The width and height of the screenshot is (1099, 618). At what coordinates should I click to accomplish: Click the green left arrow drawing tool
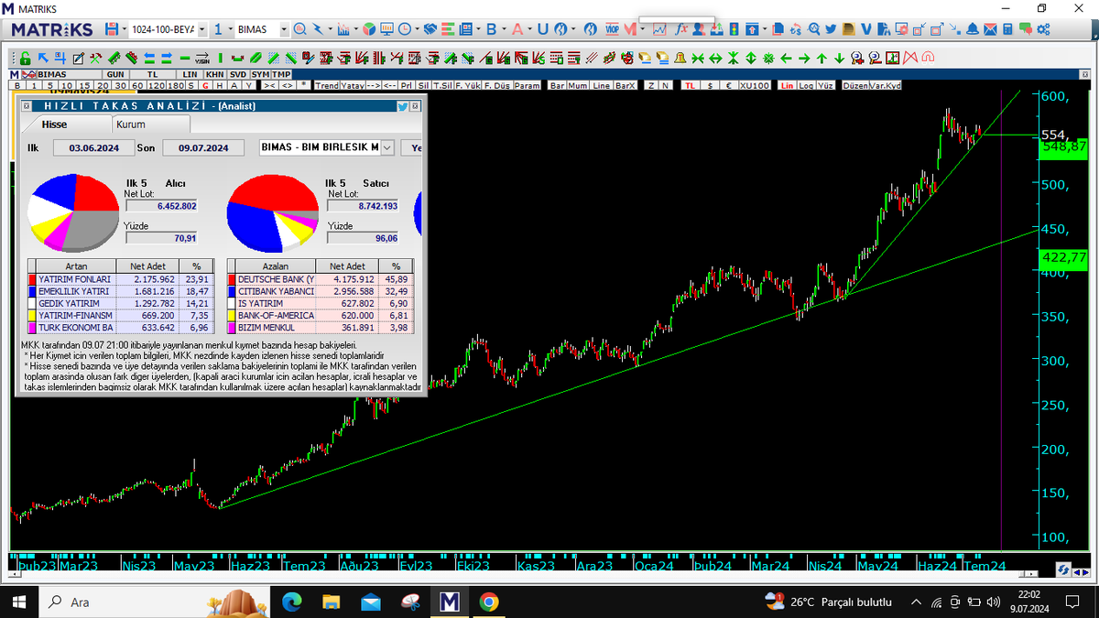click(786, 58)
